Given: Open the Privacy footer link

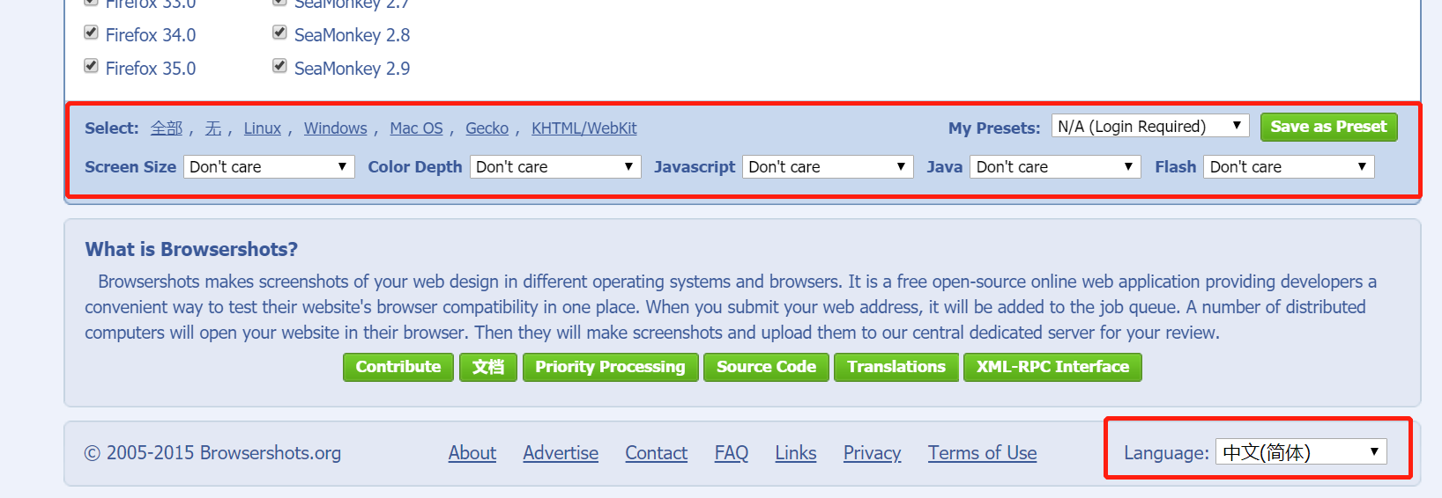Looking at the screenshot, I should pos(873,453).
